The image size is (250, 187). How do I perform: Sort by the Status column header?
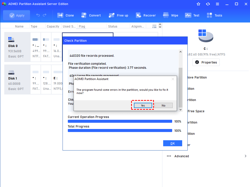tap(113, 26)
